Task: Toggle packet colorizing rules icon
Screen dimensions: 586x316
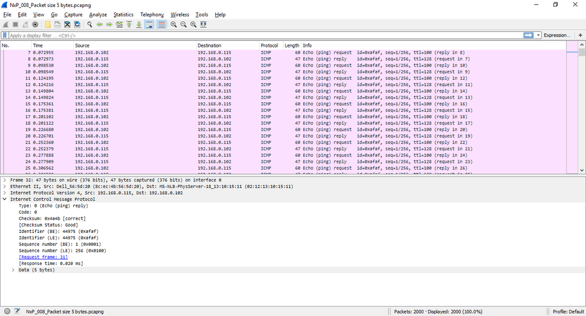Action: tap(161, 25)
